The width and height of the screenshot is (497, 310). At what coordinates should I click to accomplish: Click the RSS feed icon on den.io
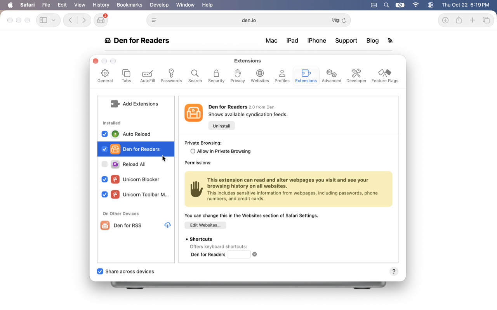(x=390, y=41)
